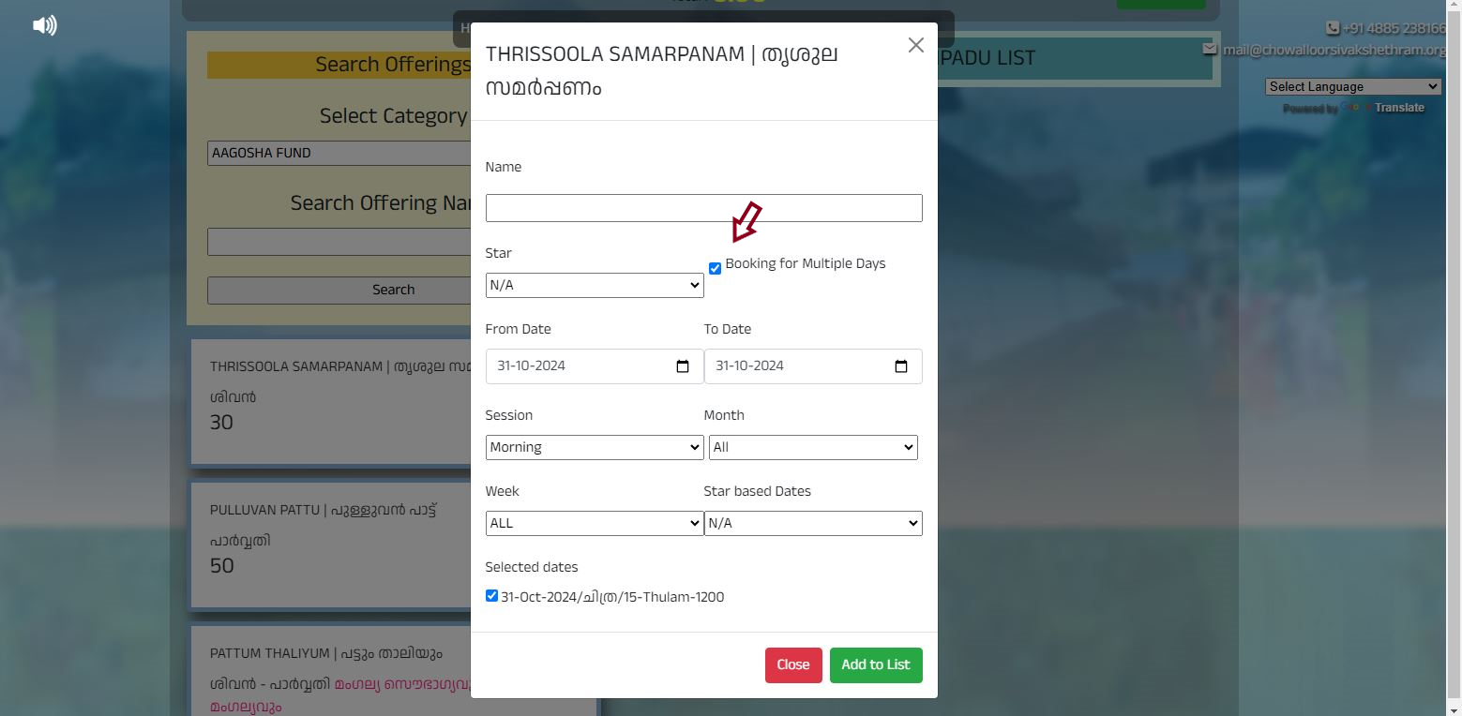
Task: Open the Star based Dates dropdown
Action: 813,523
